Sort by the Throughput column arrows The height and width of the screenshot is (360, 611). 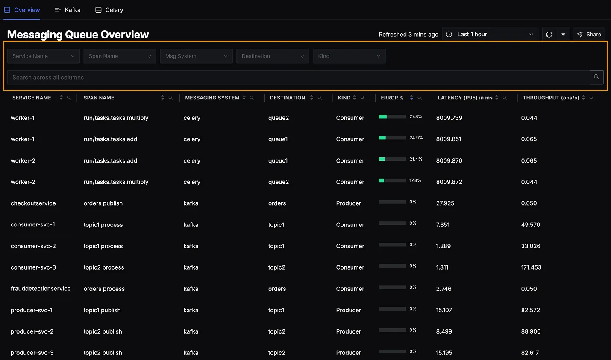click(583, 98)
